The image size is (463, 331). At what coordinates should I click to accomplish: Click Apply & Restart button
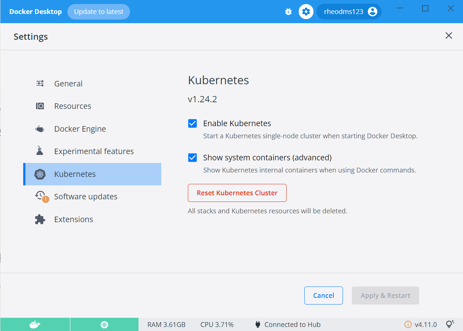(x=385, y=295)
